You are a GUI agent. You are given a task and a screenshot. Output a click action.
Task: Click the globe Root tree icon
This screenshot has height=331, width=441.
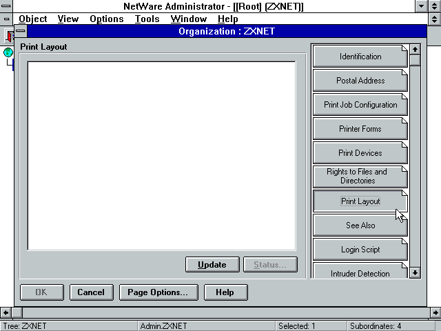pyautogui.click(x=8, y=52)
